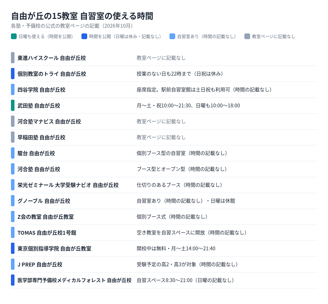This screenshot has width=328, height=304.
Task: Click detail ブース型とオープン型
Action: [161, 169]
